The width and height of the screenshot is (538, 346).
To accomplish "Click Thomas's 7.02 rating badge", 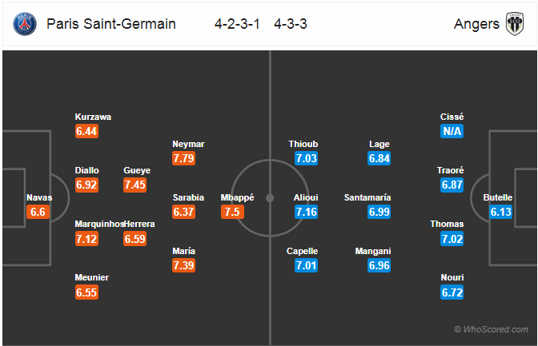I will (452, 239).
